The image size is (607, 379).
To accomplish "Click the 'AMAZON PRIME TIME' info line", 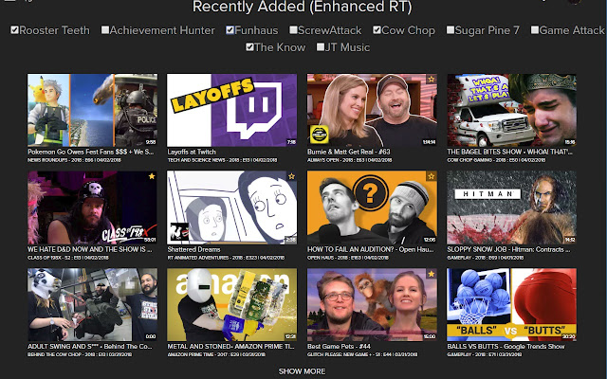I will (x=216, y=354).
